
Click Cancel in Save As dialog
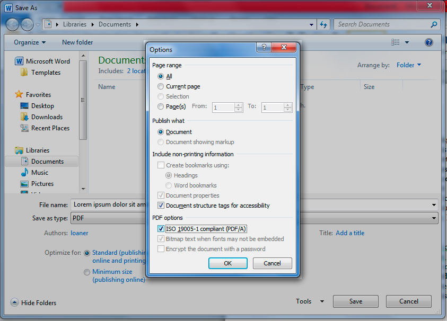point(409,301)
